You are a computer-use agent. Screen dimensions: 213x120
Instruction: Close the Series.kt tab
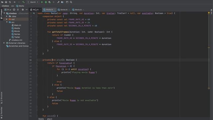pos(69,10)
